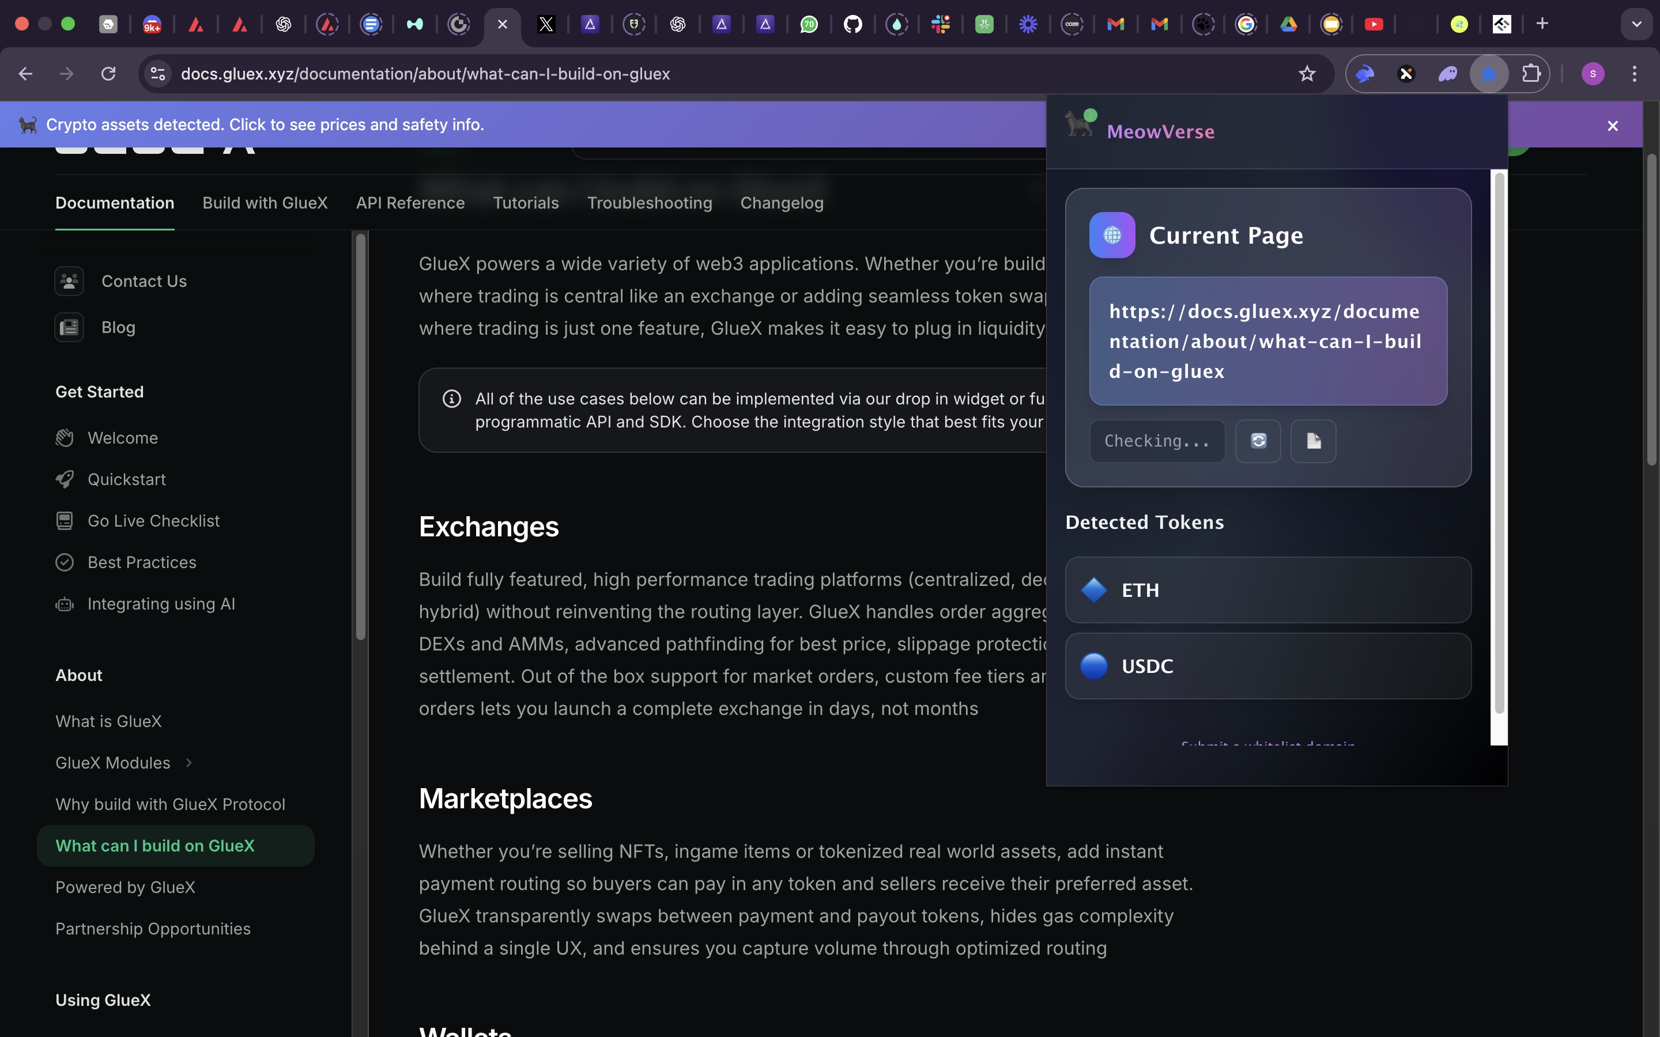Go to Partnership Opportunities page
Viewport: 1660px width, 1037px height.
pyautogui.click(x=153, y=929)
